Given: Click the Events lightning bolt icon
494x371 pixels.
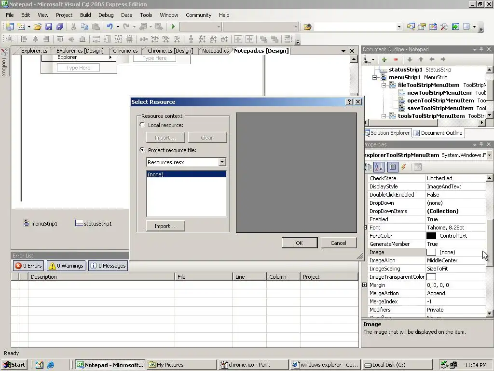Looking at the screenshot, I should coord(404,167).
